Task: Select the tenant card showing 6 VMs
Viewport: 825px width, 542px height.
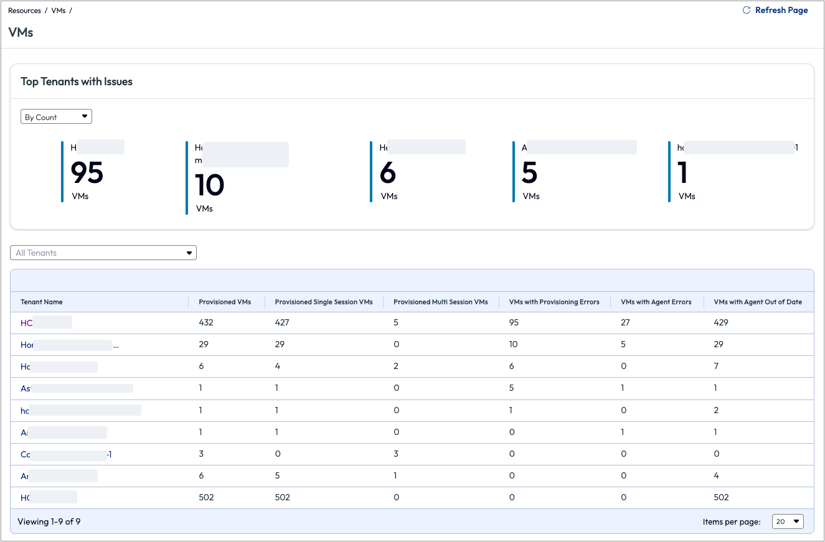Action: (x=418, y=172)
